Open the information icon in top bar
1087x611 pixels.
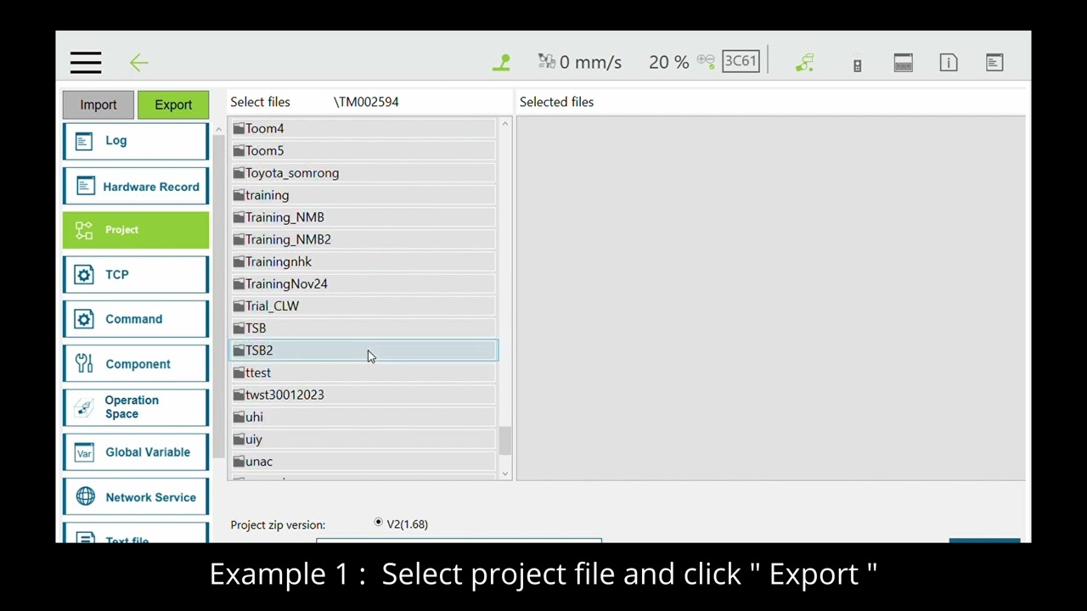pyautogui.click(x=949, y=62)
